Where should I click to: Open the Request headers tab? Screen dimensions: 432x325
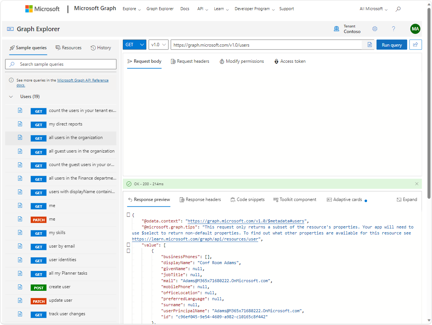click(x=190, y=61)
